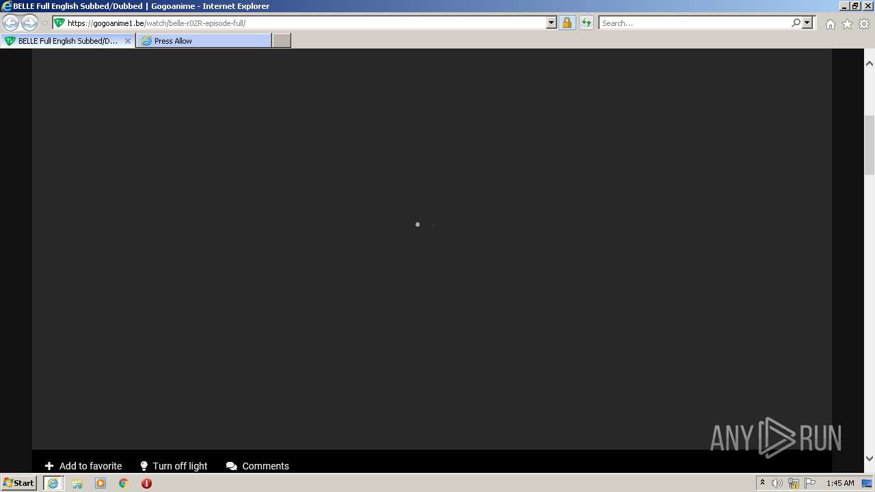Viewport: 875px width, 492px height.
Task: Click page scrollbar up arrow
Action: (x=870, y=64)
